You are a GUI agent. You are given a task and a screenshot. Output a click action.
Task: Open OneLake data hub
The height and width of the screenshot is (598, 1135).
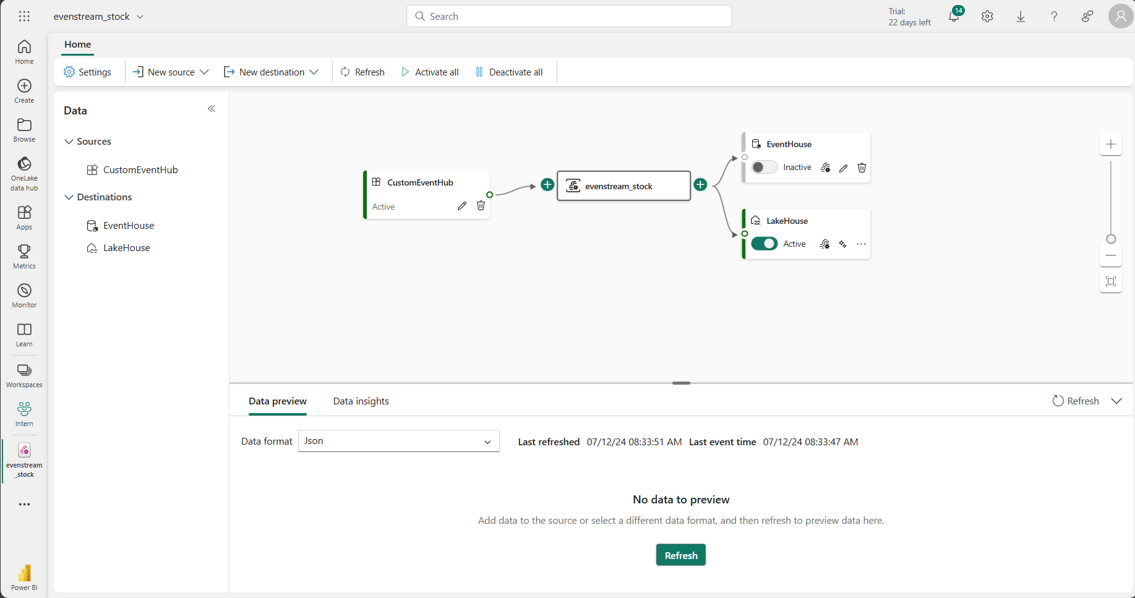coord(24,173)
